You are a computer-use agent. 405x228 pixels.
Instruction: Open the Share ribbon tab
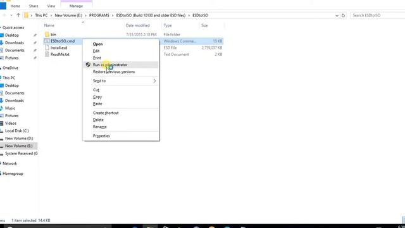pos(34,6)
